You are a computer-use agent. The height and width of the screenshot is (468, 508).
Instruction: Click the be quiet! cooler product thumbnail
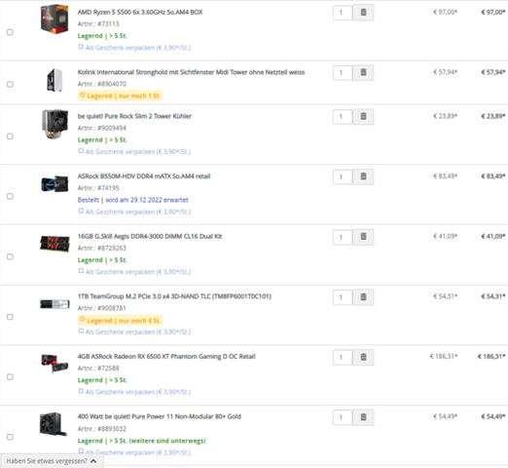tap(54, 124)
